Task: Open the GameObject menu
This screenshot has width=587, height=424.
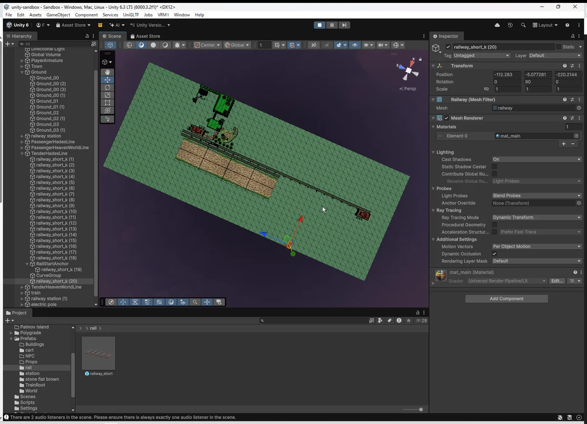Action: point(58,15)
